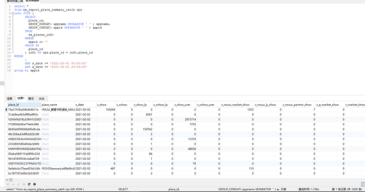365x192 pixels.
Task: Sort by the place_id column header
Action: point(24,105)
